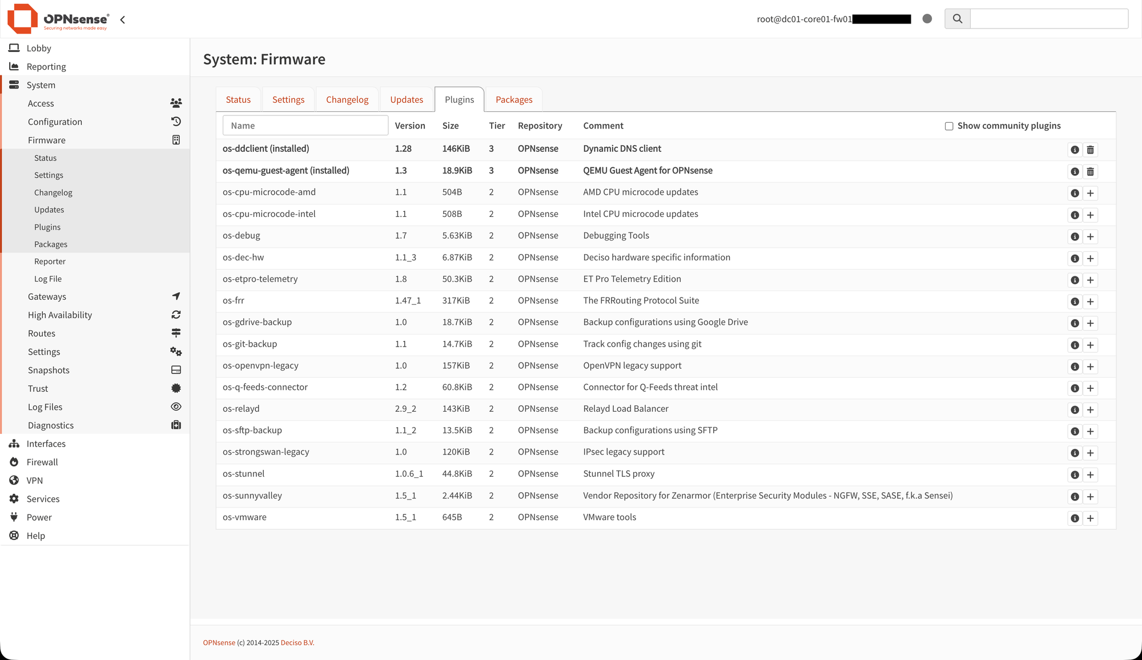Open the Changelog tab
The image size is (1142, 660).
click(347, 99)
